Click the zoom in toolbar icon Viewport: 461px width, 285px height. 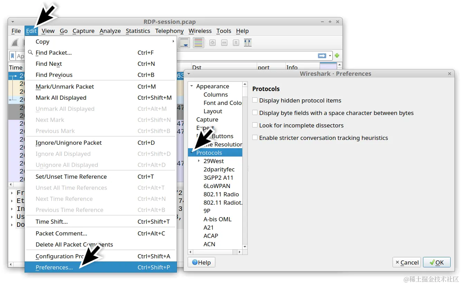tap(213, 43)
